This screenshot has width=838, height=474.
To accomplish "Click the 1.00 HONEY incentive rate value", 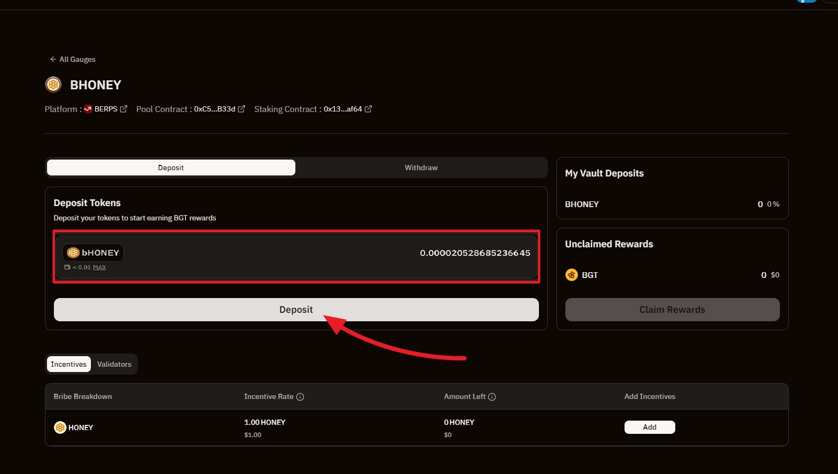I will coord(265,422).
